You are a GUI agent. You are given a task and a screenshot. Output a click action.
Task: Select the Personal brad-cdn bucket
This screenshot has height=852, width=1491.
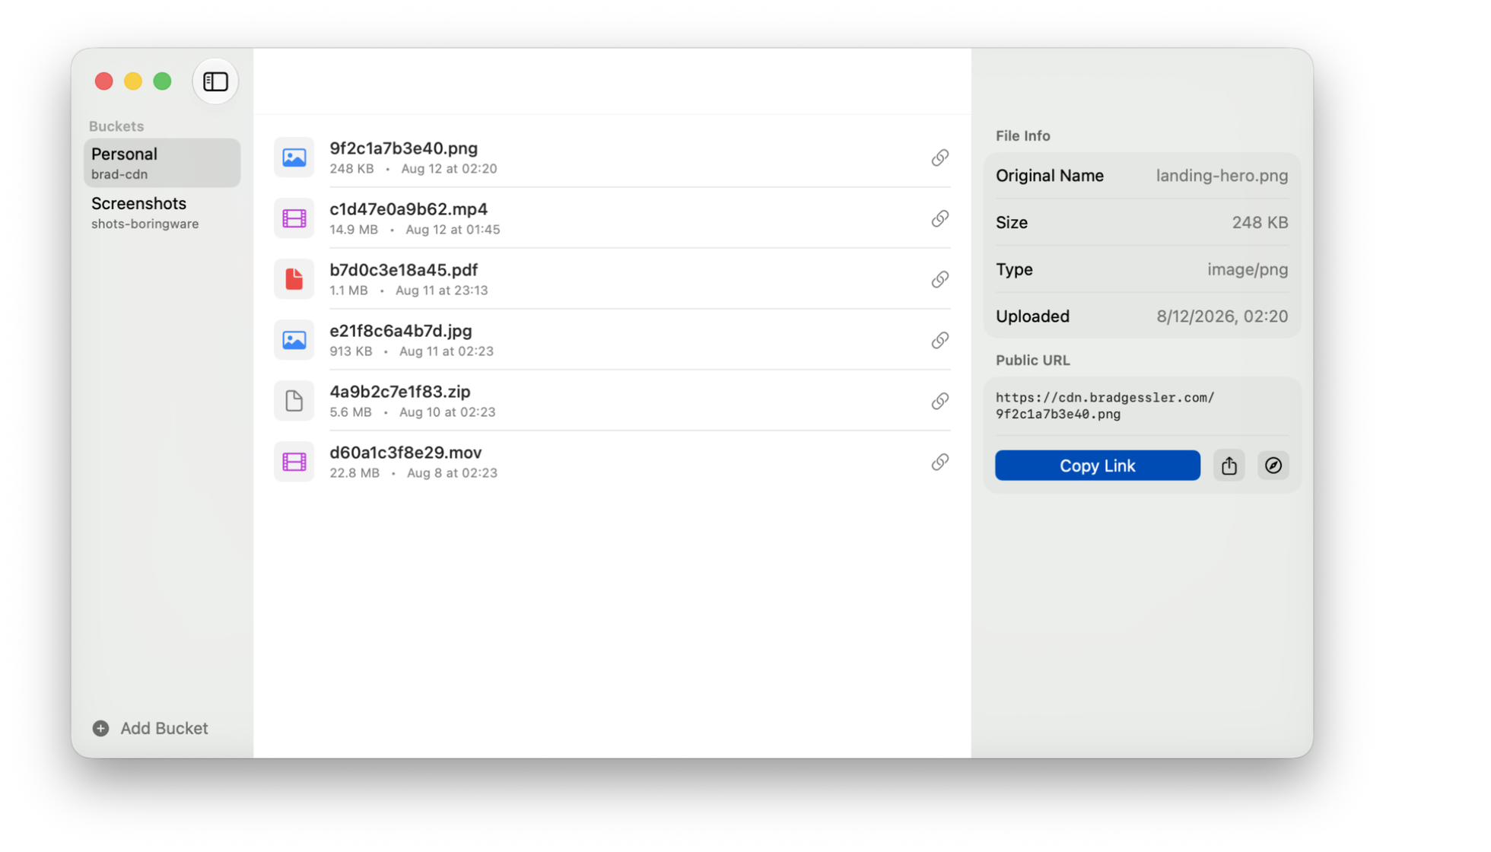[x=162, y=163]
